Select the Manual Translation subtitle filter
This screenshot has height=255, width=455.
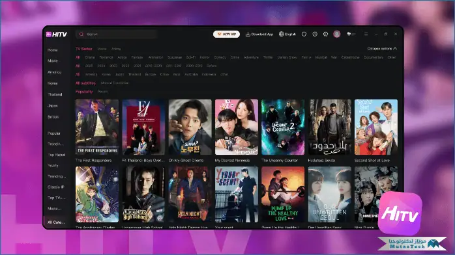pyautogui.click(x=115, y=83)
